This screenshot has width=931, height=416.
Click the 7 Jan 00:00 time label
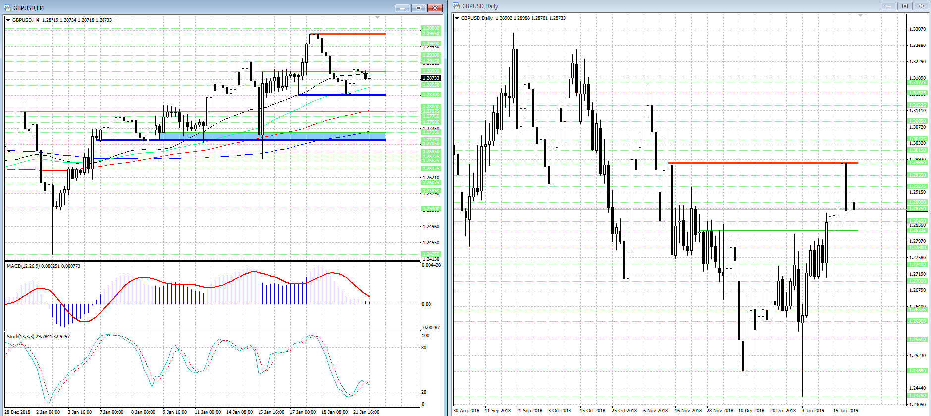coord(111,412)
